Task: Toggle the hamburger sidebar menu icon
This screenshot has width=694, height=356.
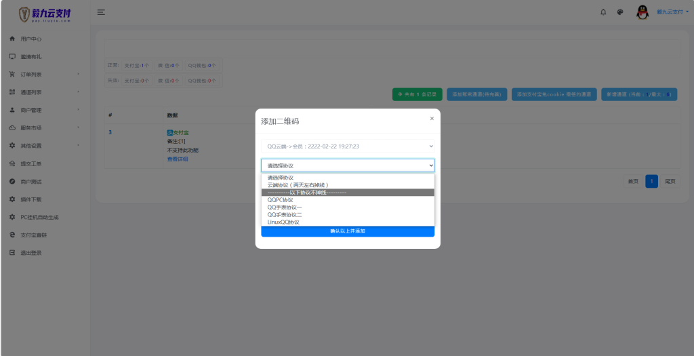Action: [x=102, y=12]
